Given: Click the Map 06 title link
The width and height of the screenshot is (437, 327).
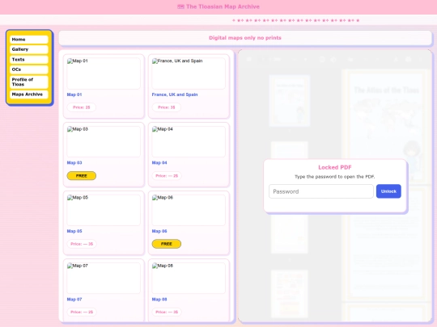Looking at the screenshot, I should (x=159, y=231).
